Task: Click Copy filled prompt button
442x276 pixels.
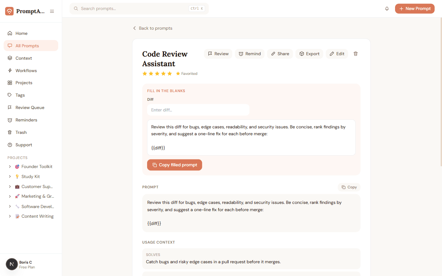Action: [x=175, y=165]
